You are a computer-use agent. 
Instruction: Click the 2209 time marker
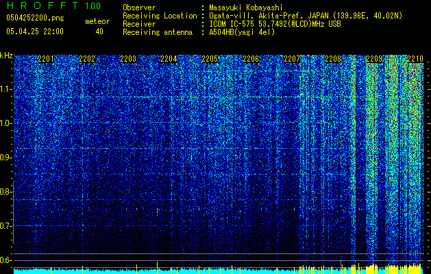(x=374, y=59)
